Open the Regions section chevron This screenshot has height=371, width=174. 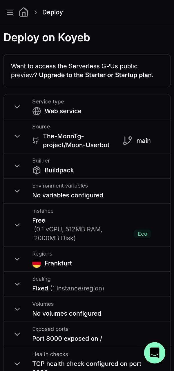tap(17, 259)
